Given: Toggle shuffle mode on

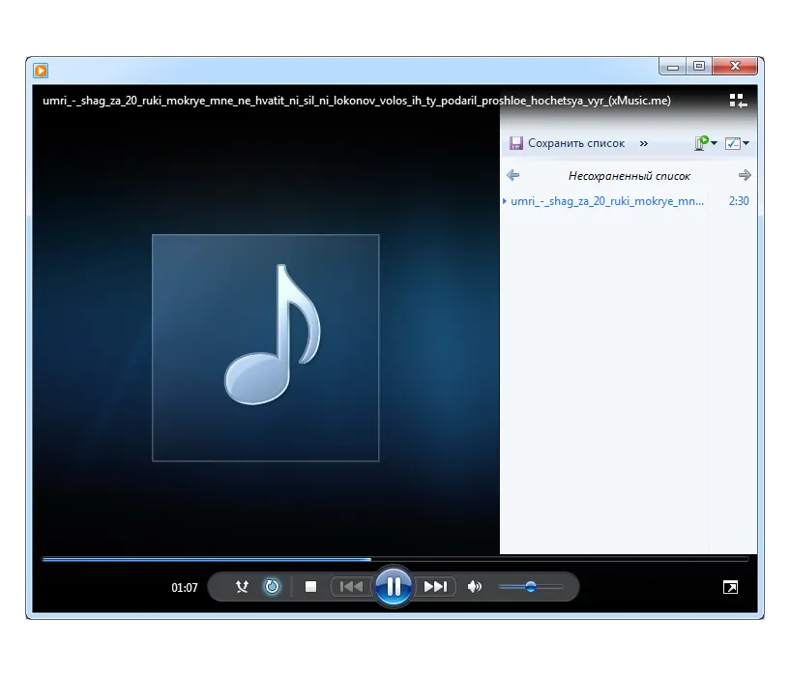Looking at the screenshot, I should point(243,587).
